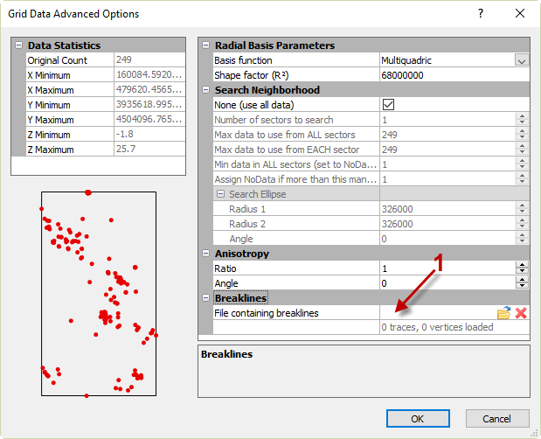The height and width of the screenshot is (439, 541).
Task: Click OK to confirm options
Action: point(418,419)
